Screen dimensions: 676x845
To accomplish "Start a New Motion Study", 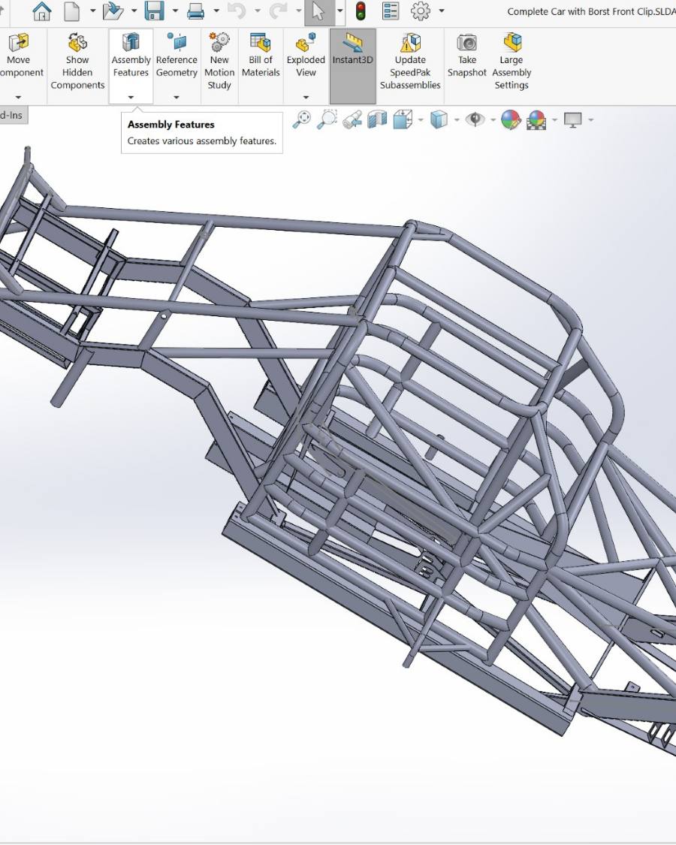I will click(x=219, y=60).
